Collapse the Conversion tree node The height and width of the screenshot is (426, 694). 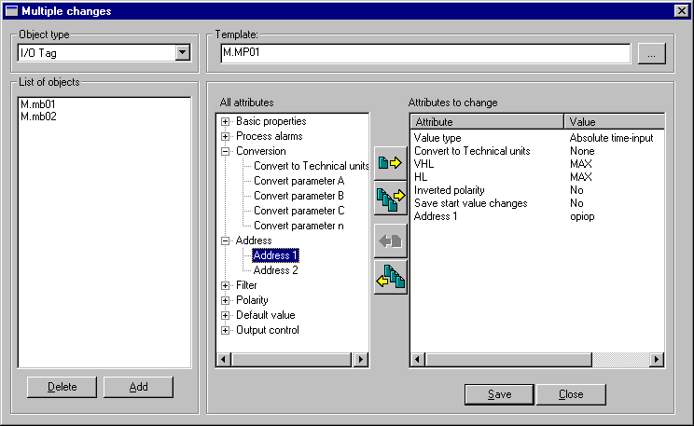pos(226,151)
